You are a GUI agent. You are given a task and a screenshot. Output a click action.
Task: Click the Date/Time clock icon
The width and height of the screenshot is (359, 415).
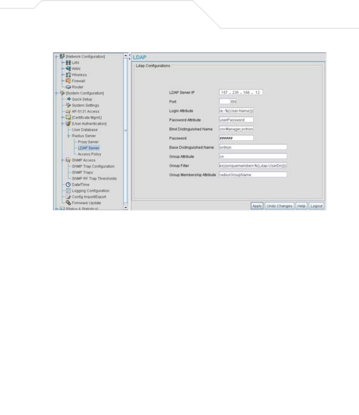coord(68,185)
